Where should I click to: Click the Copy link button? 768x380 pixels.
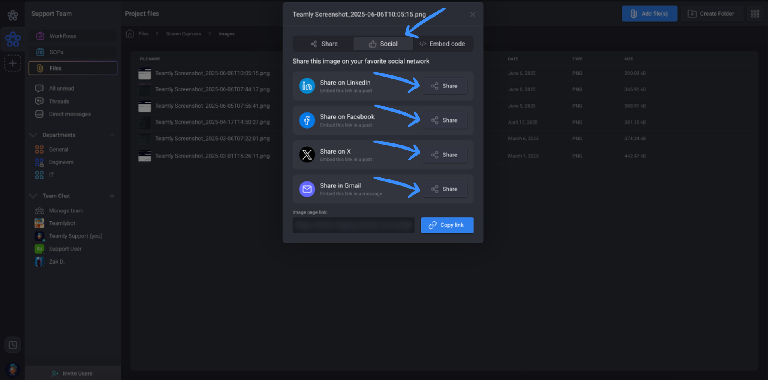point(447,225)
